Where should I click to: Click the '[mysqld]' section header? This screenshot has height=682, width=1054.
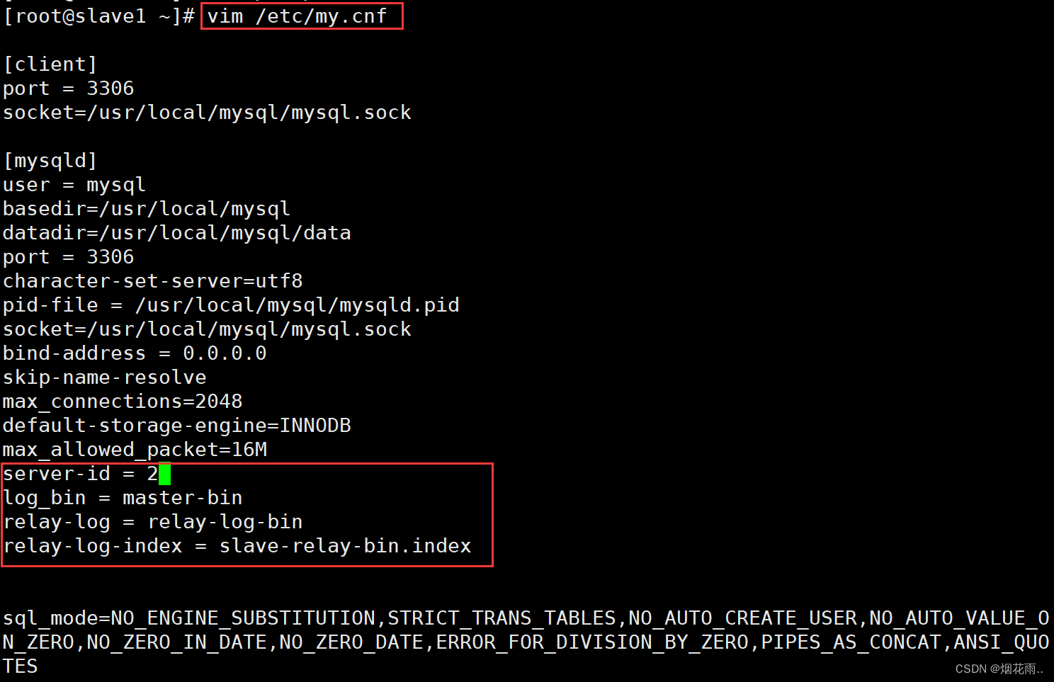tap(50, 161)
